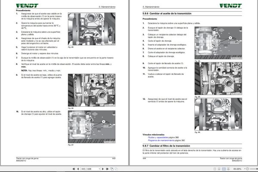Open the zoom level dropdown arrow
The image size is (258, 172).
point(245,169)
